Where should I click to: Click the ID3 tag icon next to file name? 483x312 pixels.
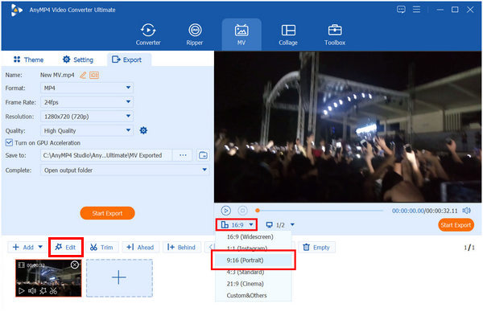[x=94, y=75]
